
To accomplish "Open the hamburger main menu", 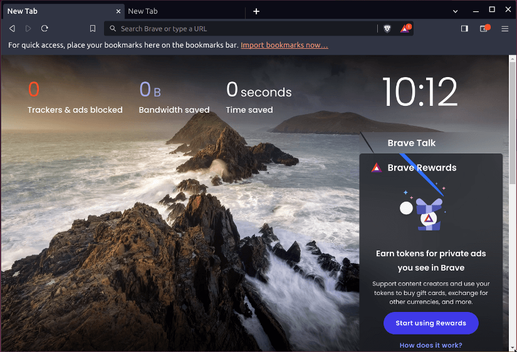I will 505,29.
